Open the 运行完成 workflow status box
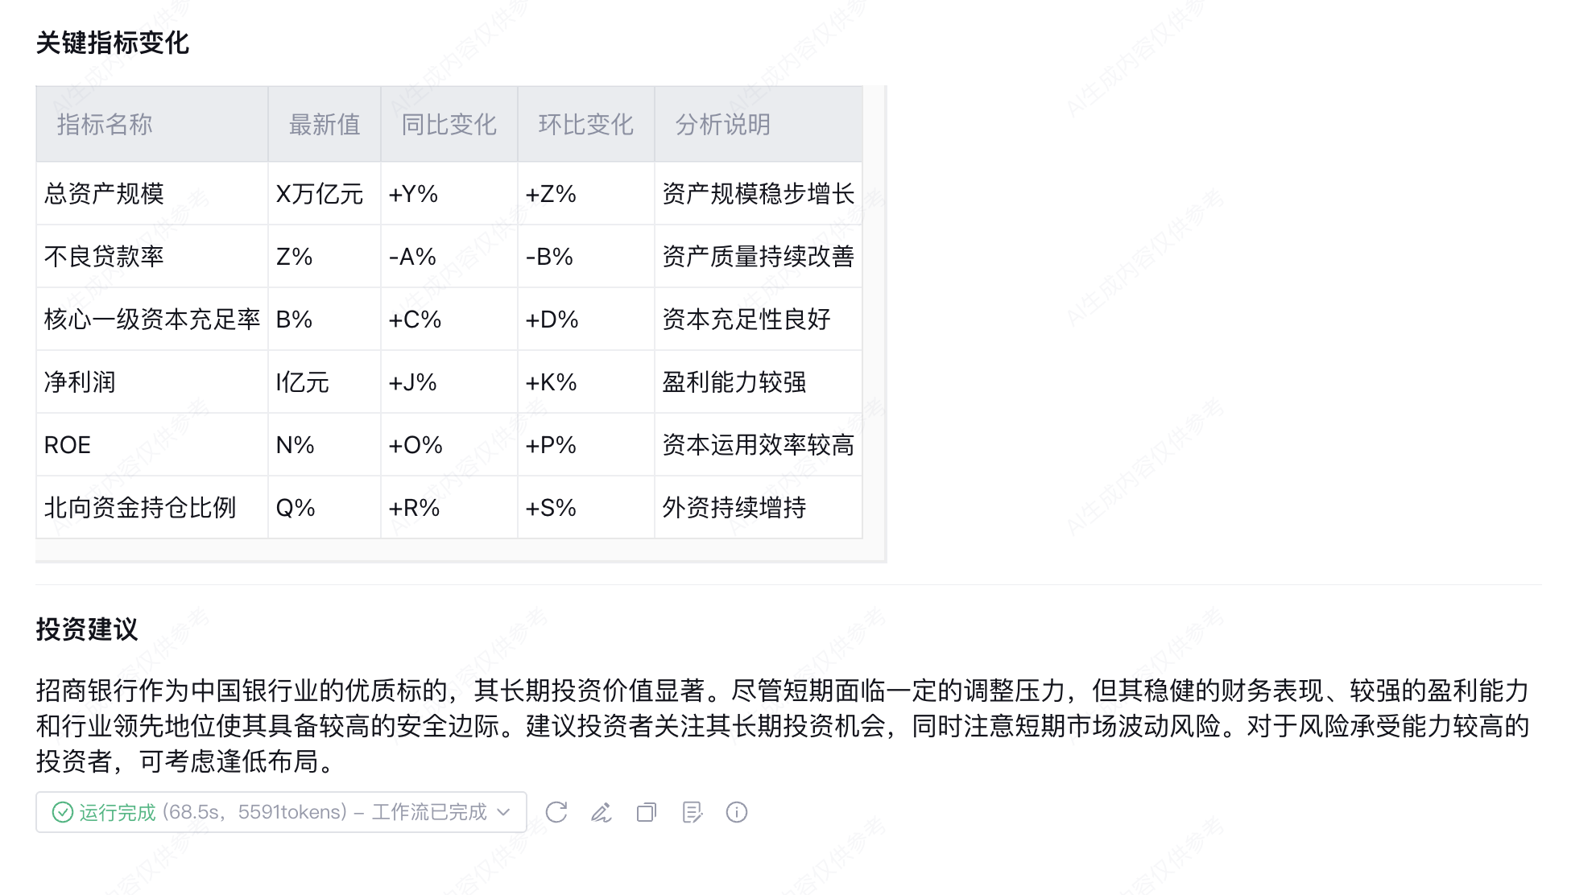Viewport: 1596px width, 895px height. [x=281, y=812]
